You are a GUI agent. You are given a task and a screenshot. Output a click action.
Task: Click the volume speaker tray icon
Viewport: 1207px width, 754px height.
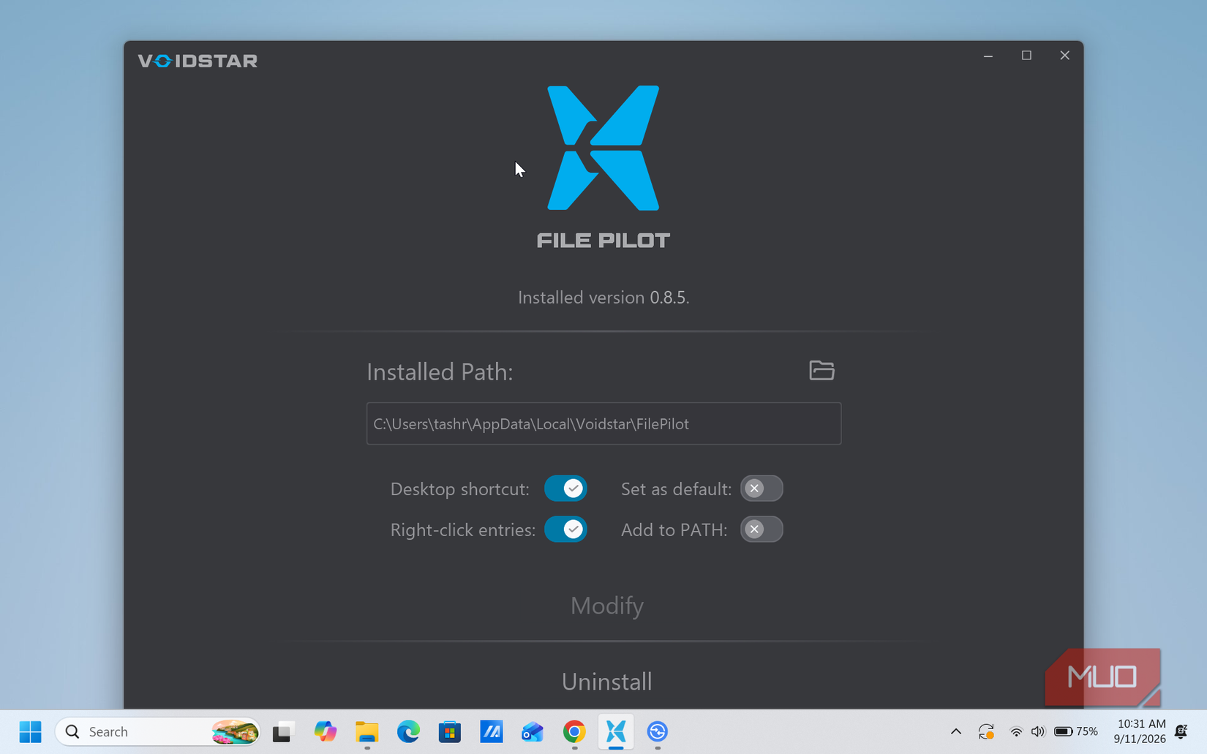[x=1038, y=731]
